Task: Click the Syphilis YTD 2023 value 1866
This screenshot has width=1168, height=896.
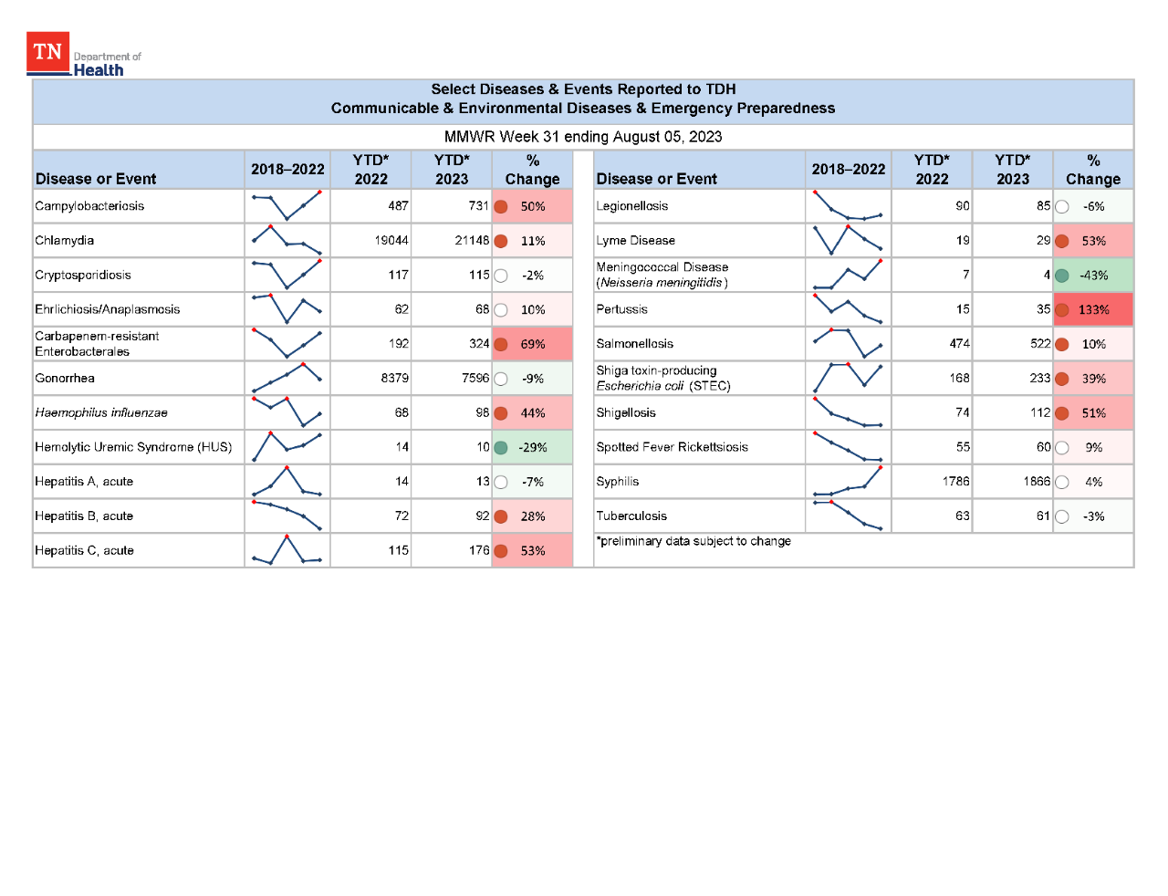Action: coord(1037,482)
